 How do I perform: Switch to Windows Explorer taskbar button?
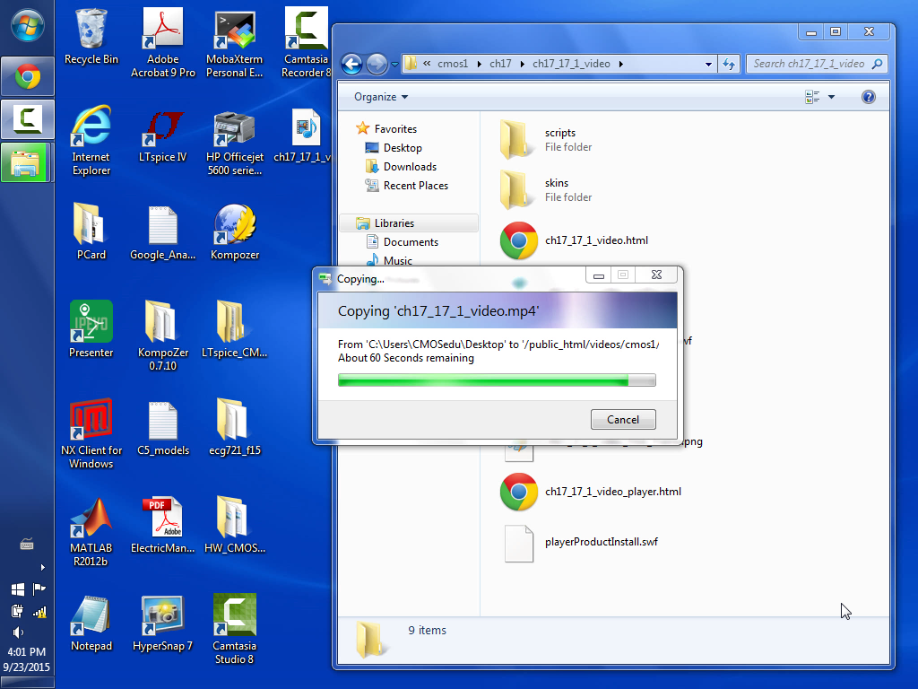pos(28,162)
